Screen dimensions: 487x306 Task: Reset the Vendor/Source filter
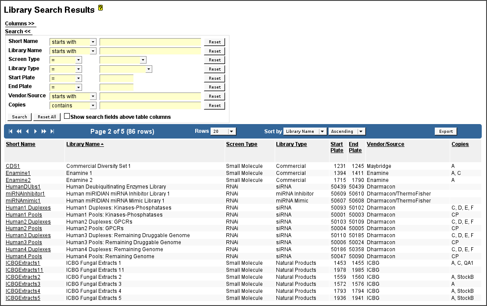(x=215, y=96)
